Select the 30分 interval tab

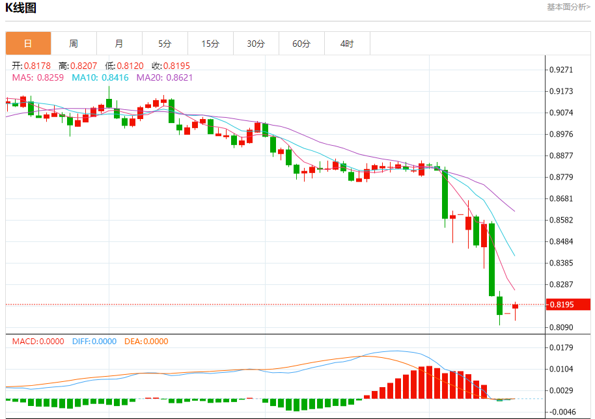click(x=256, y=44)
